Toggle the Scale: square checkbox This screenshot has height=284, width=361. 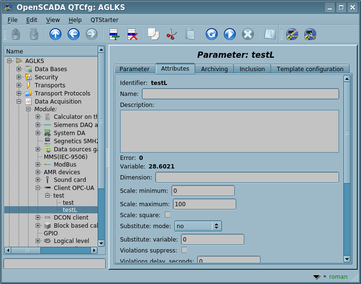coord(168,215)
